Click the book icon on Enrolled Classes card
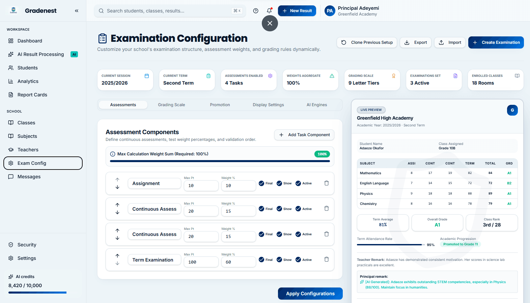This screenshot has width=530, height=303. tap(517, 76)
